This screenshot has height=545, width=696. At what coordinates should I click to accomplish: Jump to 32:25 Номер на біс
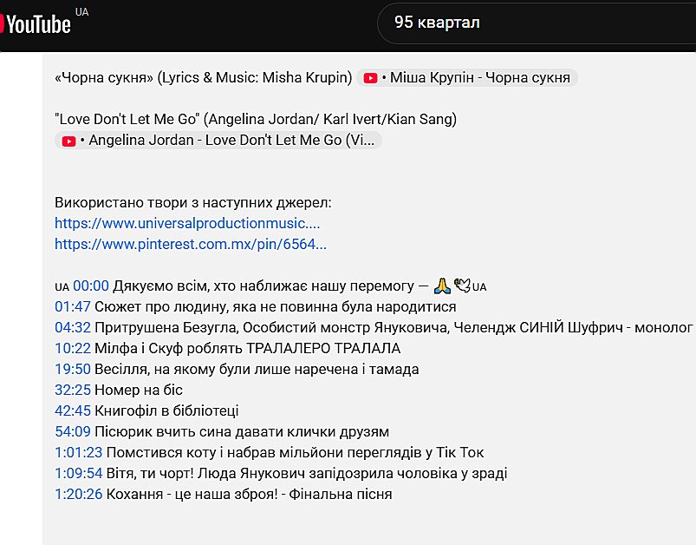tap(73, 390)
